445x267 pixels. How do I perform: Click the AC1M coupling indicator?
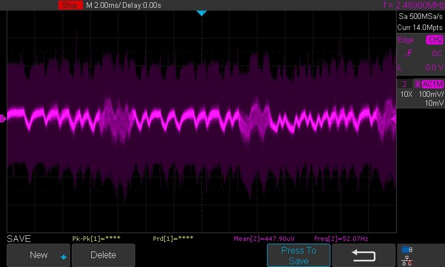click(432, 84)
